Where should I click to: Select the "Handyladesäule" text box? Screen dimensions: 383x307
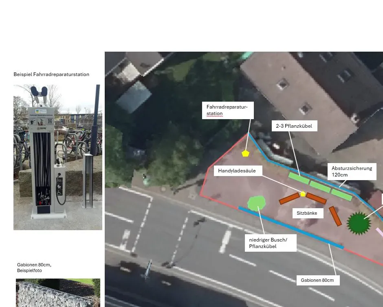coord(238,171)
